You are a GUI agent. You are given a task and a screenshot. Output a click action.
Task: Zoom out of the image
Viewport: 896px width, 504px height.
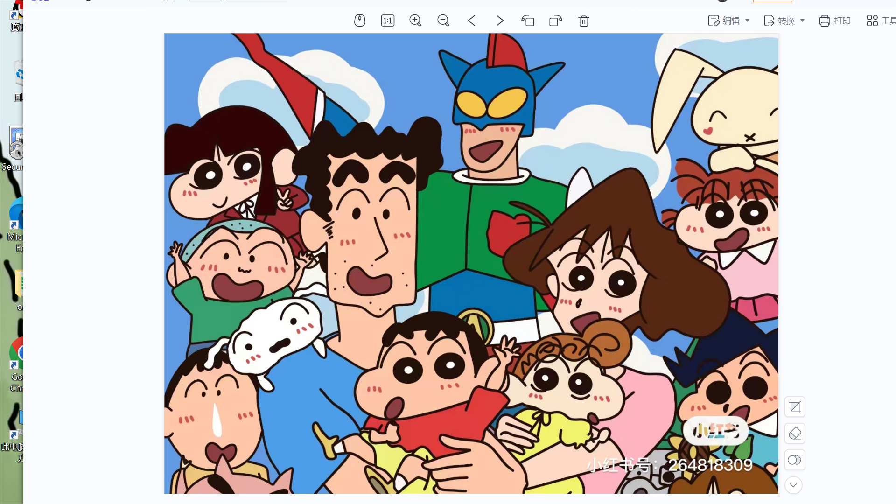click(x=443, y=21)
